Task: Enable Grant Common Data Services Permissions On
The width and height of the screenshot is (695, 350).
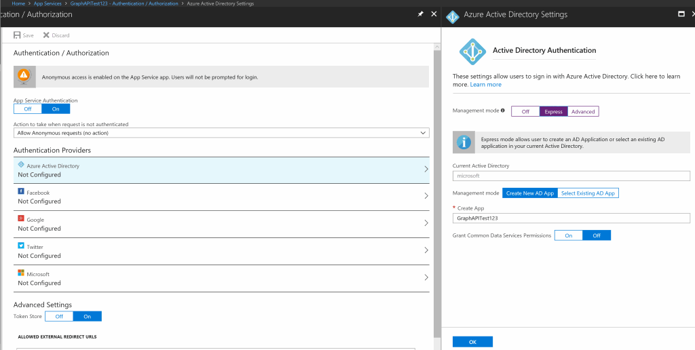Action: pyautogui.click(x=568, y=235)
